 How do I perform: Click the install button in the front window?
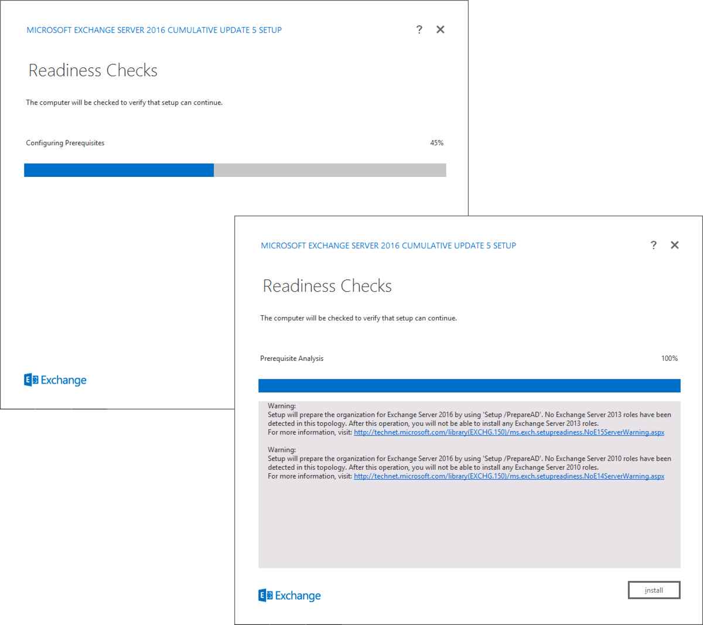click(x=654, y=590)
